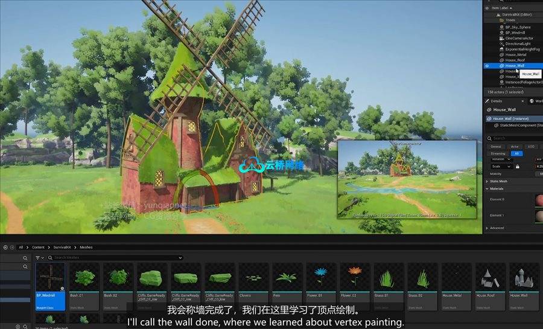Image resolution: width=543 pixels, height=329 pixels.
Task: Click the CineCameraActor camera icon in outliner
Action: [501, 38]
